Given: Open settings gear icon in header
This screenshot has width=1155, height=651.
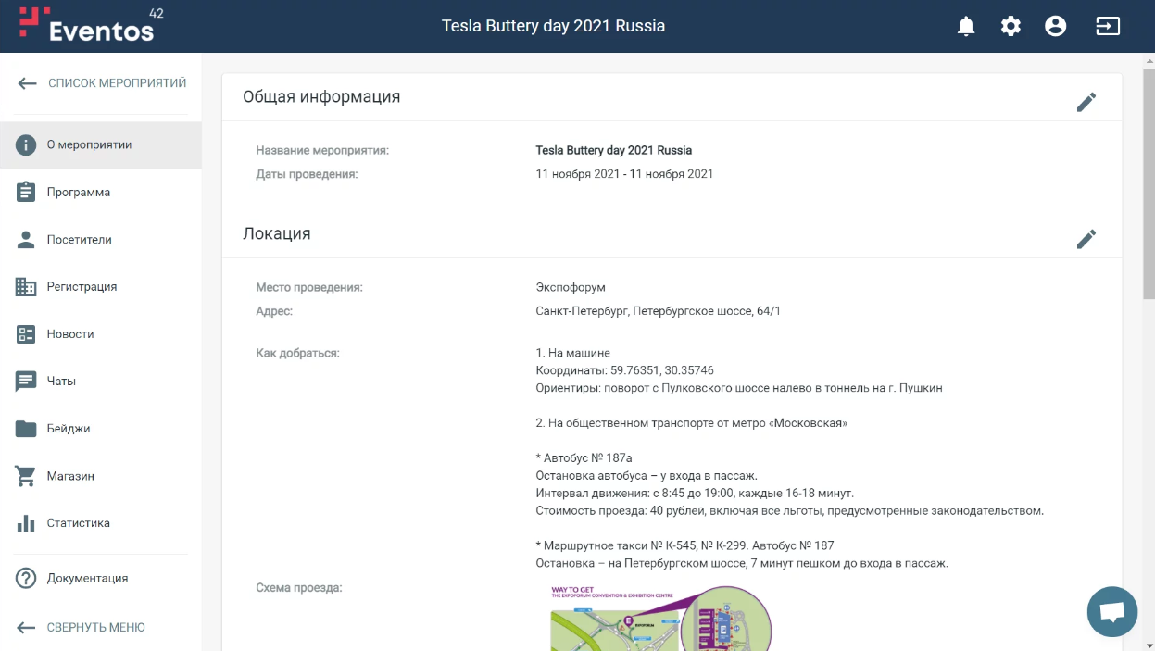Looking at the screenshot, I should pyautogui.click(x=1011, y=26).
